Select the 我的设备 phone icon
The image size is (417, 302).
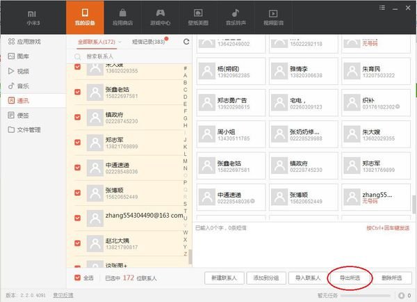click(85, 13)
